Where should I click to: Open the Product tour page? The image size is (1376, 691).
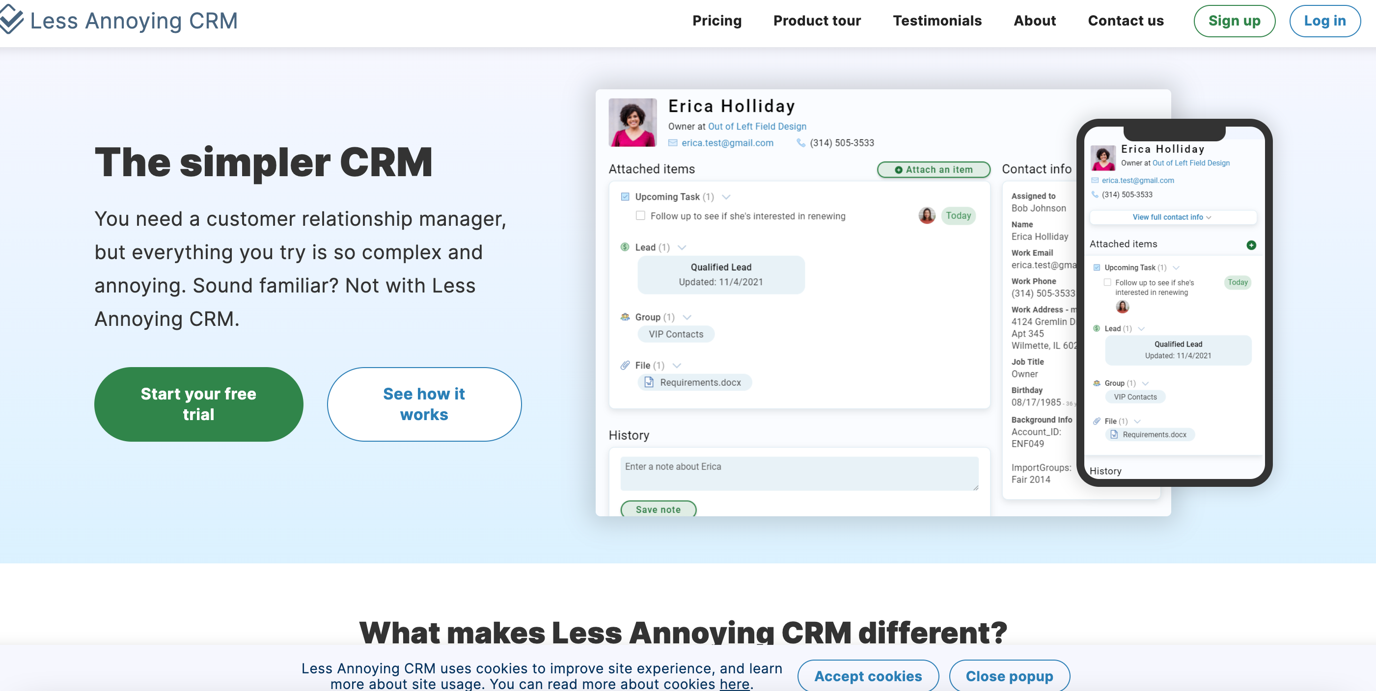click(817, 21)
